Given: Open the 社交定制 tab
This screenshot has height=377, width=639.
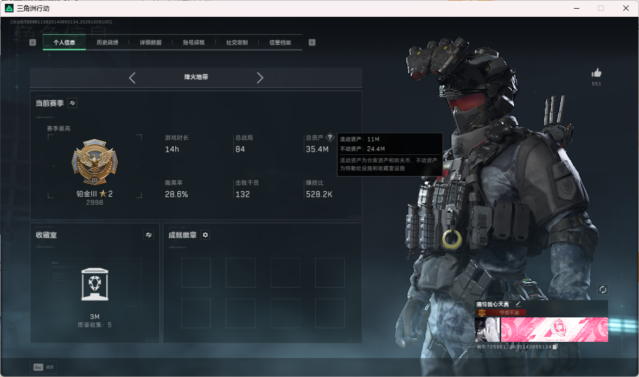Looking at the screenshot, I should (237, 42).
